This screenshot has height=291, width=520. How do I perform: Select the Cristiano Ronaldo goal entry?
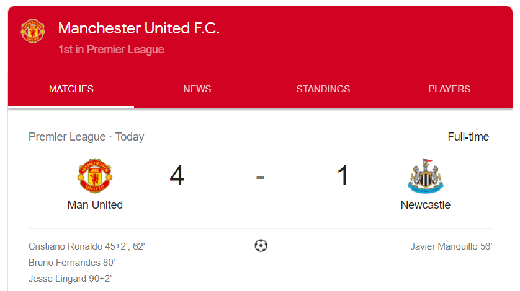point(86,246)
